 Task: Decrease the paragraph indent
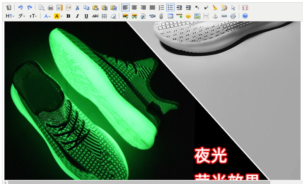click(x=188, y=7)
